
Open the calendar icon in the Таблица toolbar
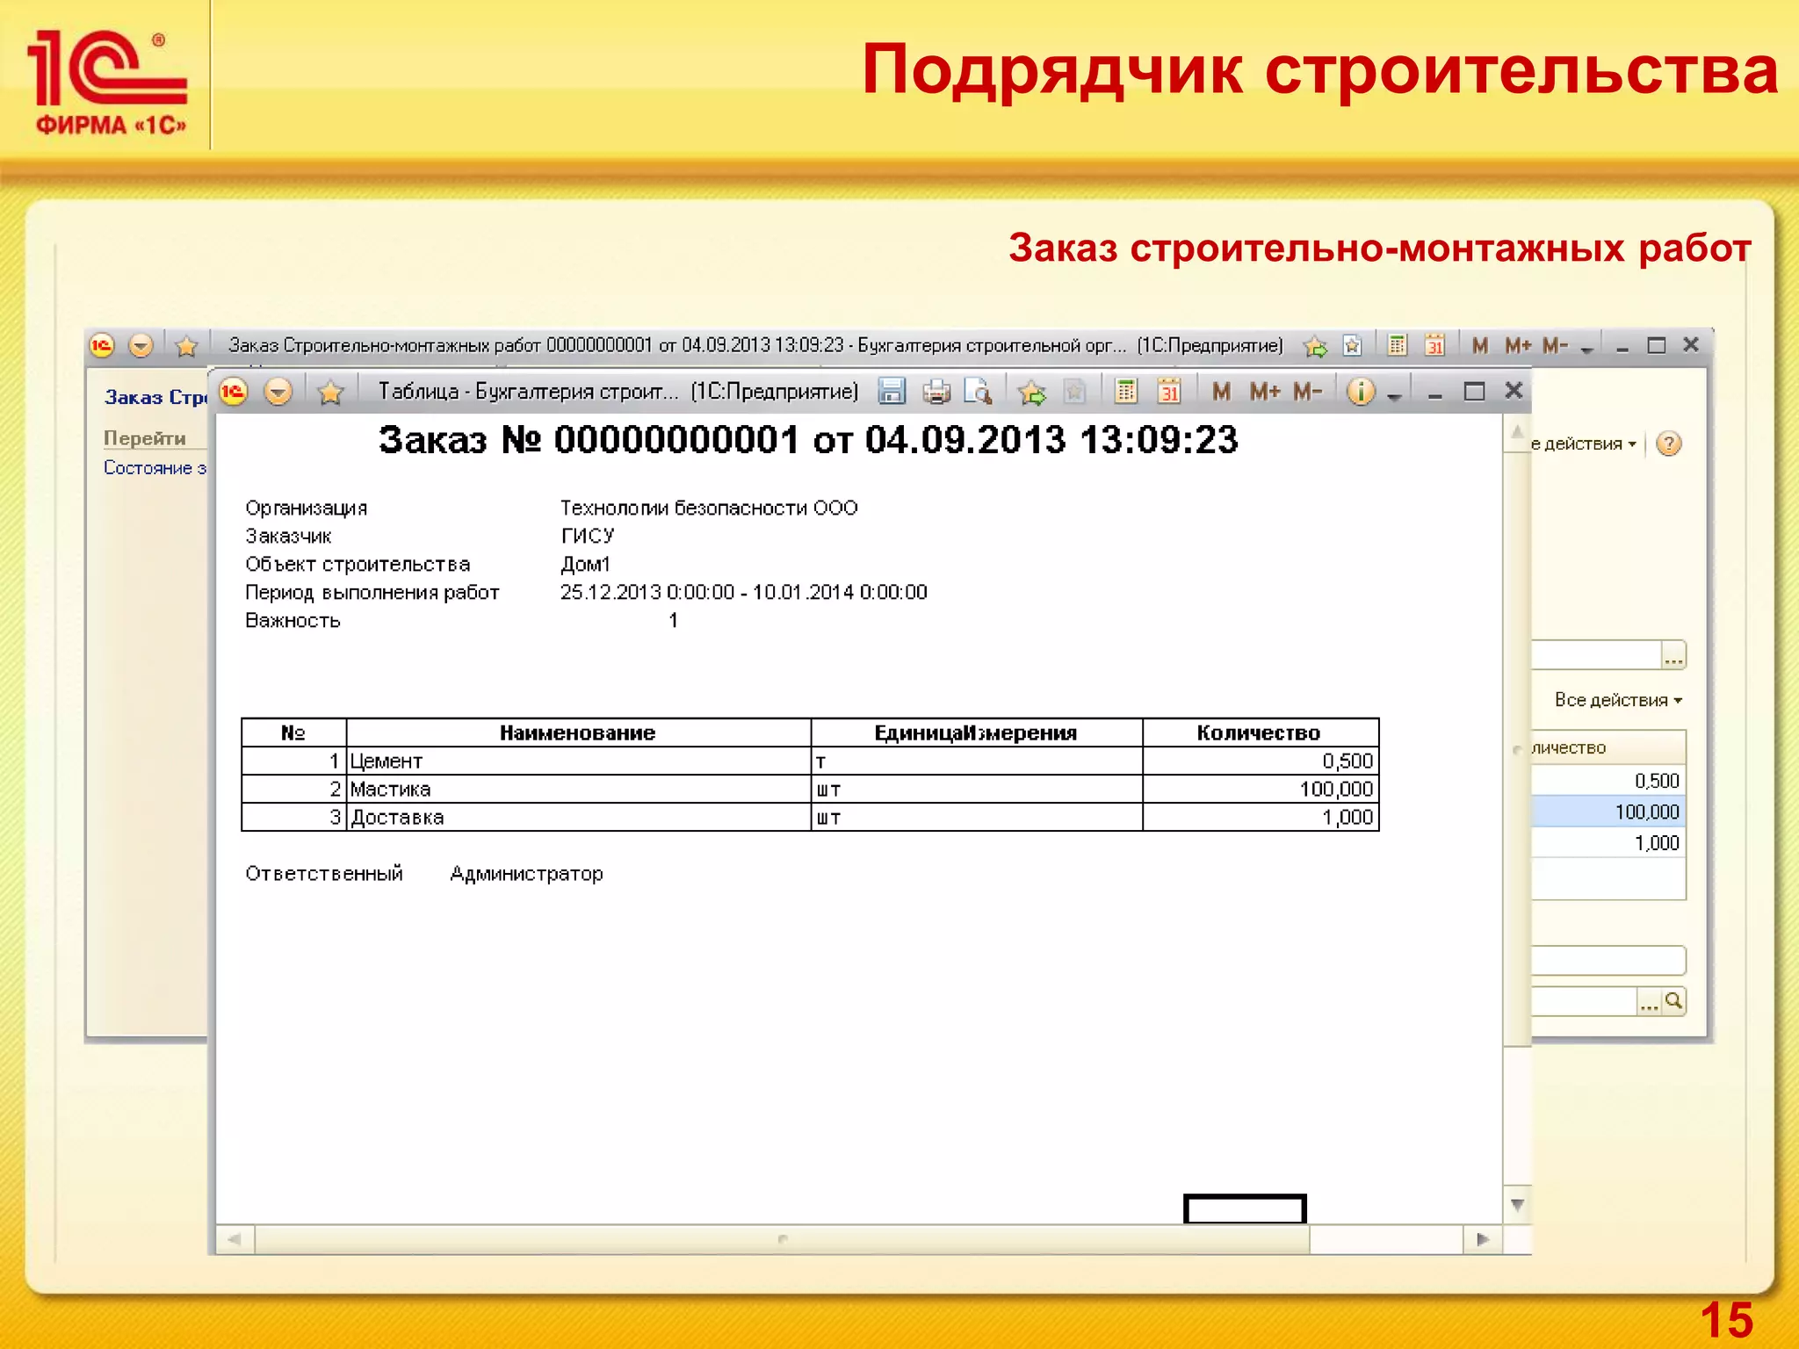click(x=1168, y=391)
